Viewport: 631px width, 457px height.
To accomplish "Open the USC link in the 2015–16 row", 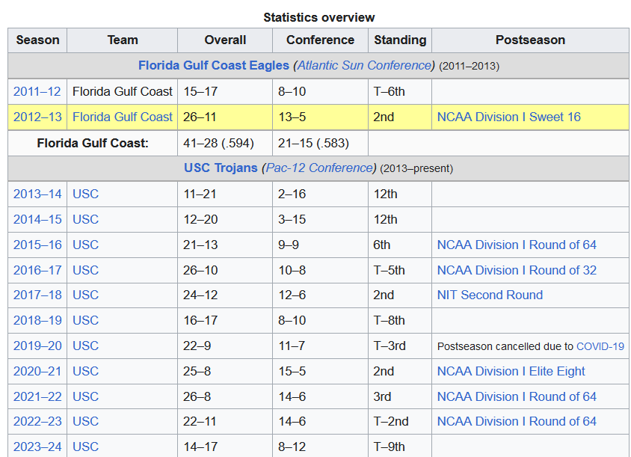I will point(85,245).
